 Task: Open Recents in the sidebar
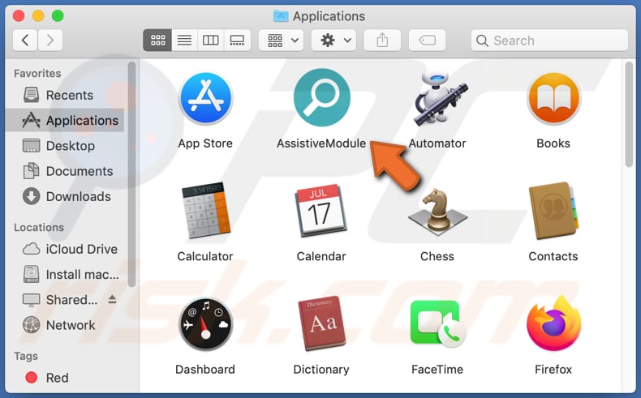pos(67,95)
